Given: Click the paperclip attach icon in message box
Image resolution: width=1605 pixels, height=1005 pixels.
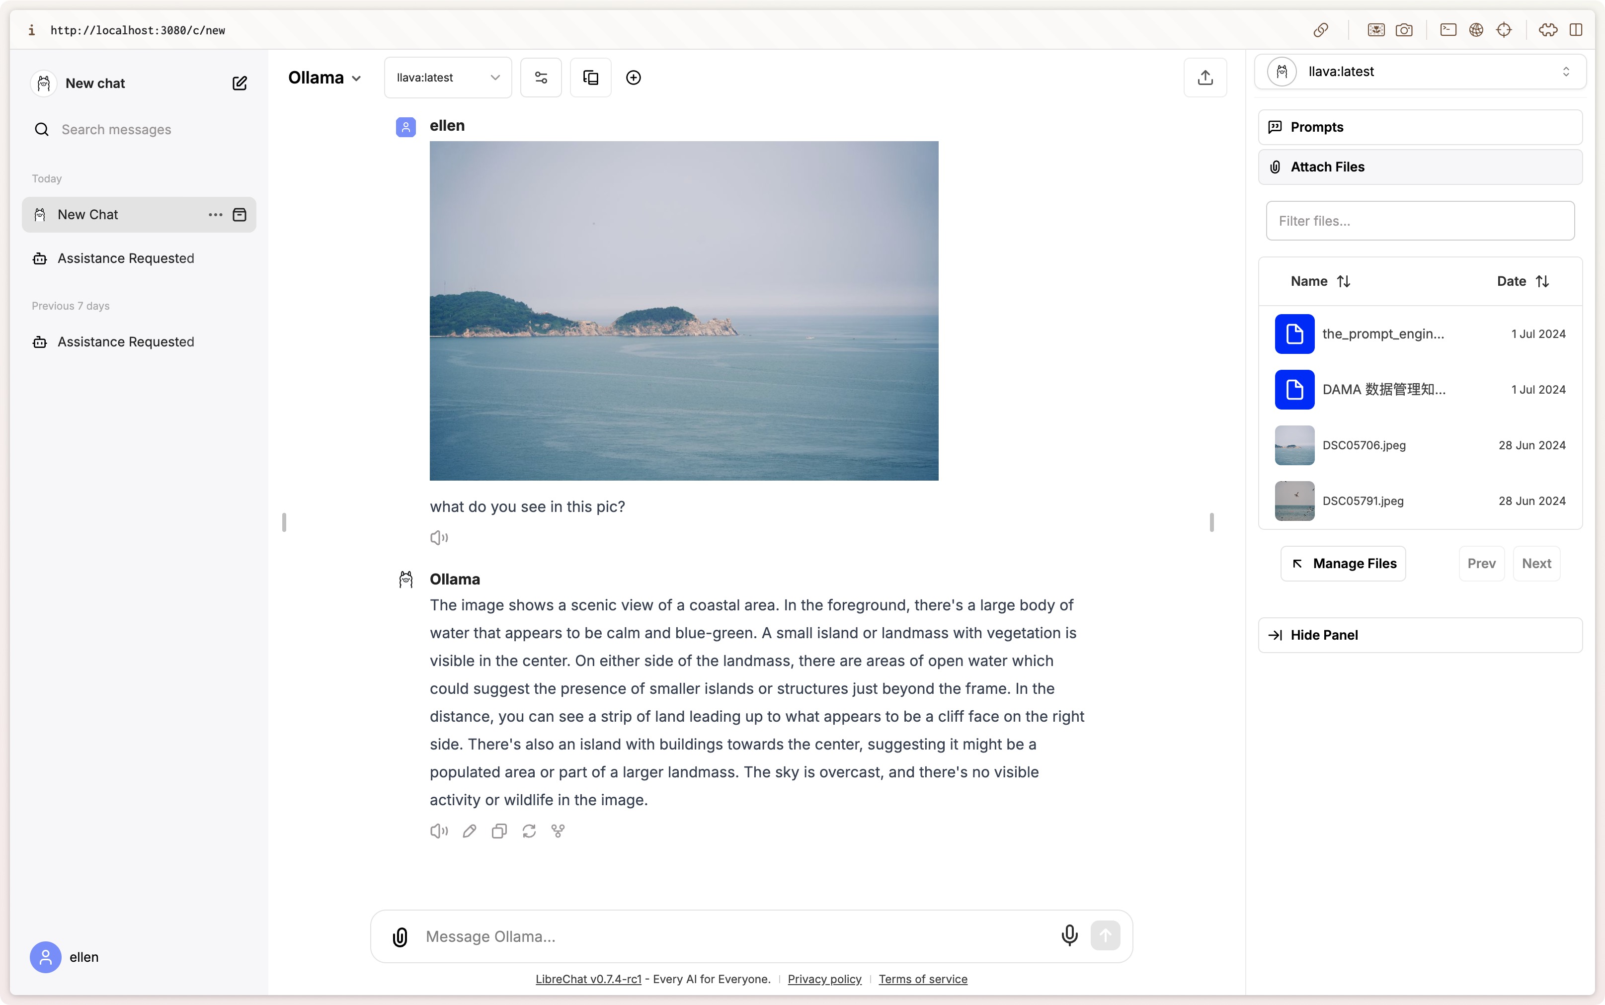Looking at the screenshot, I should tap(400, 936).
